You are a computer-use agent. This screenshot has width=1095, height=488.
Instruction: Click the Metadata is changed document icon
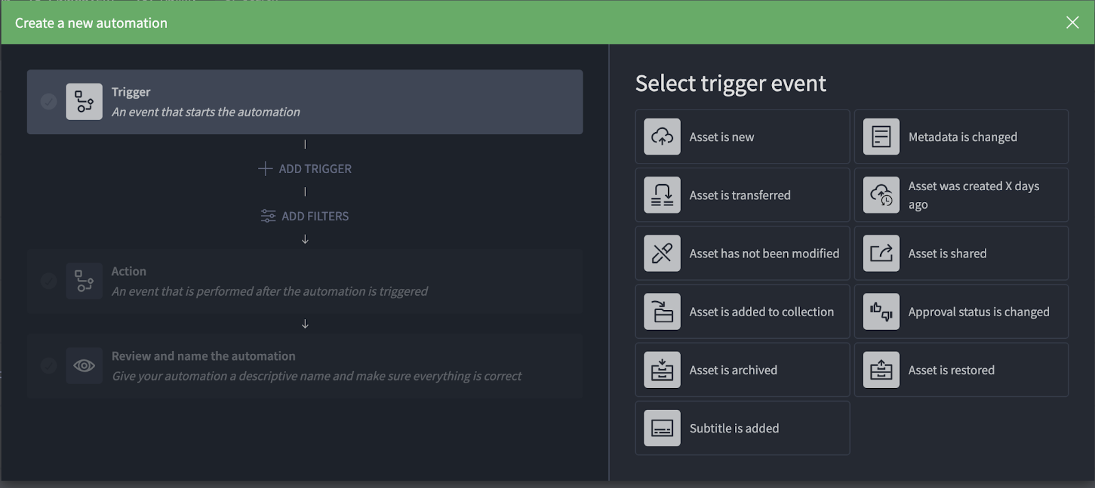pyautogui.click(x=881, y=137)
